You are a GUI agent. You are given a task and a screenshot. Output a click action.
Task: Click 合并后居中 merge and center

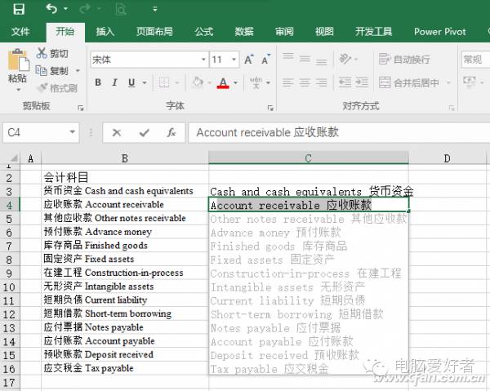pos(409,82)
